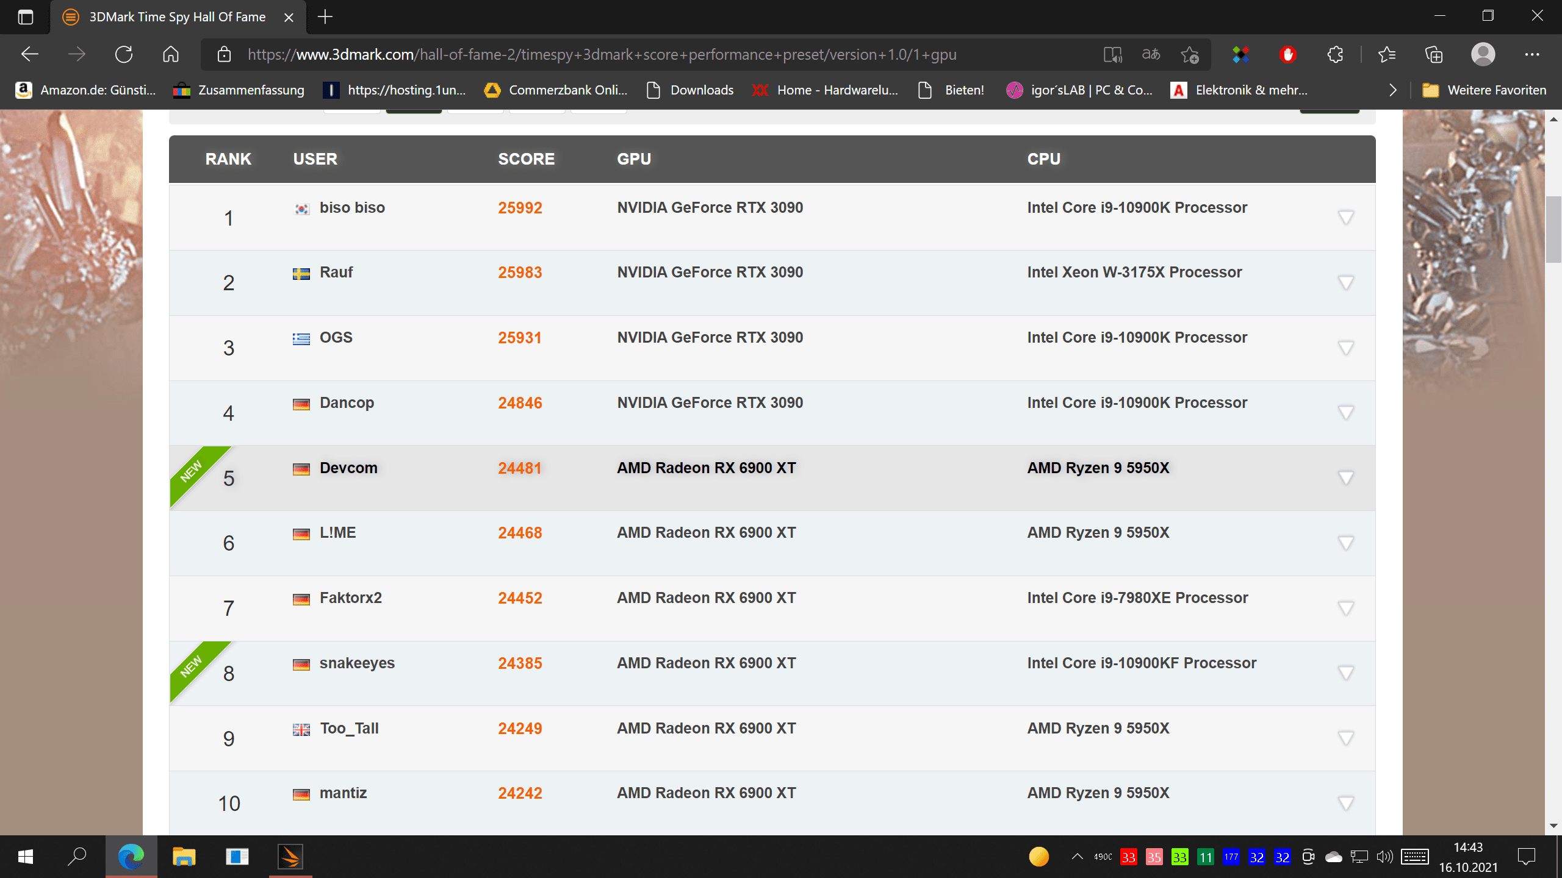1562x878 pixels.
Task: Open Windows Start menu
Action: pos(26,857)
